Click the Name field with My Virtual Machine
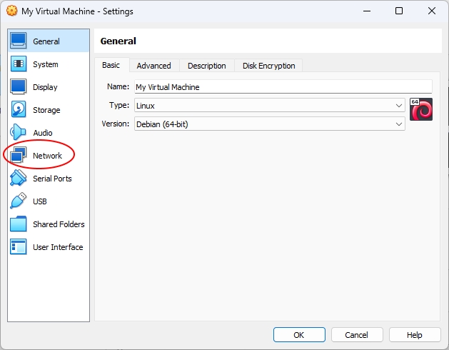 point(283,86)
